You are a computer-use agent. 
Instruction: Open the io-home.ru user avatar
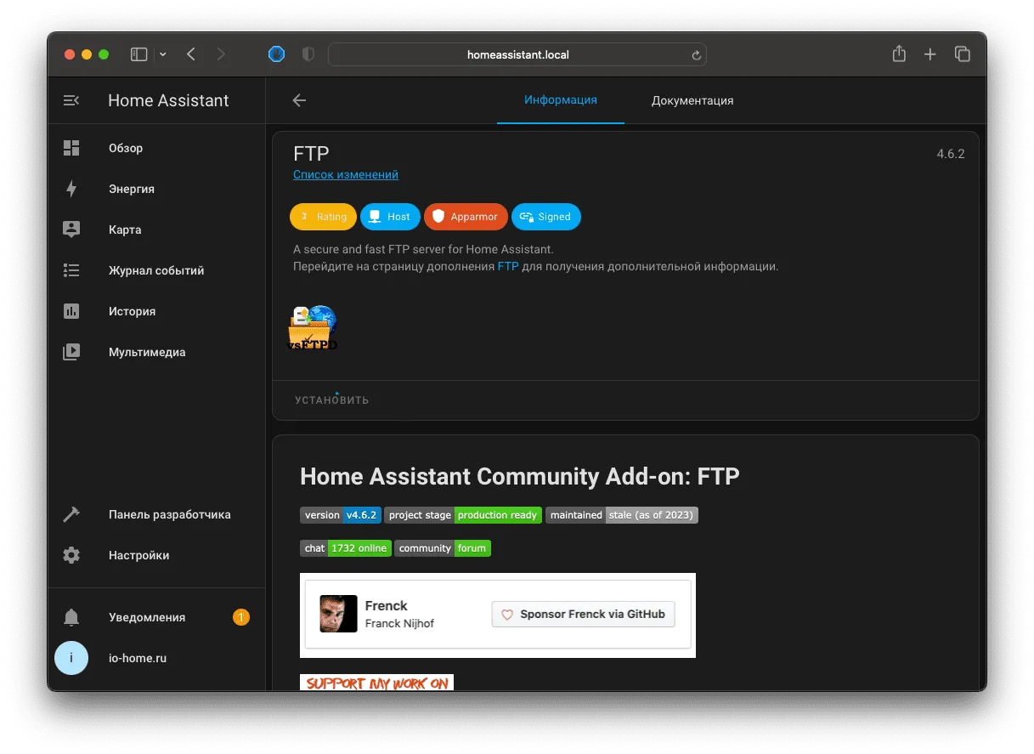pyautogui.click(x=71, y=658)
